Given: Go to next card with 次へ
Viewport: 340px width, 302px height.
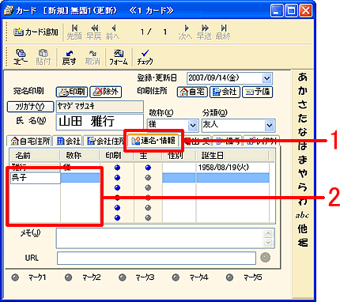Looking at the screenshot, I should (185, 32).
